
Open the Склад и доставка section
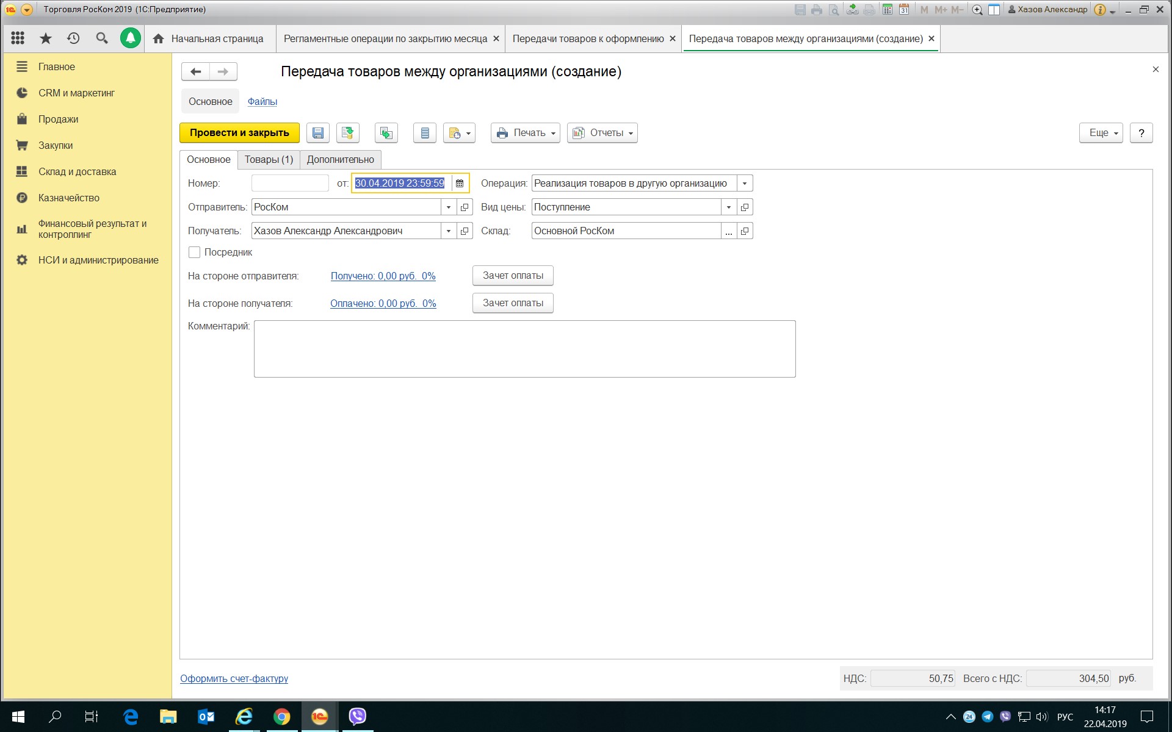pyautogui.click(x=77, y=171)
